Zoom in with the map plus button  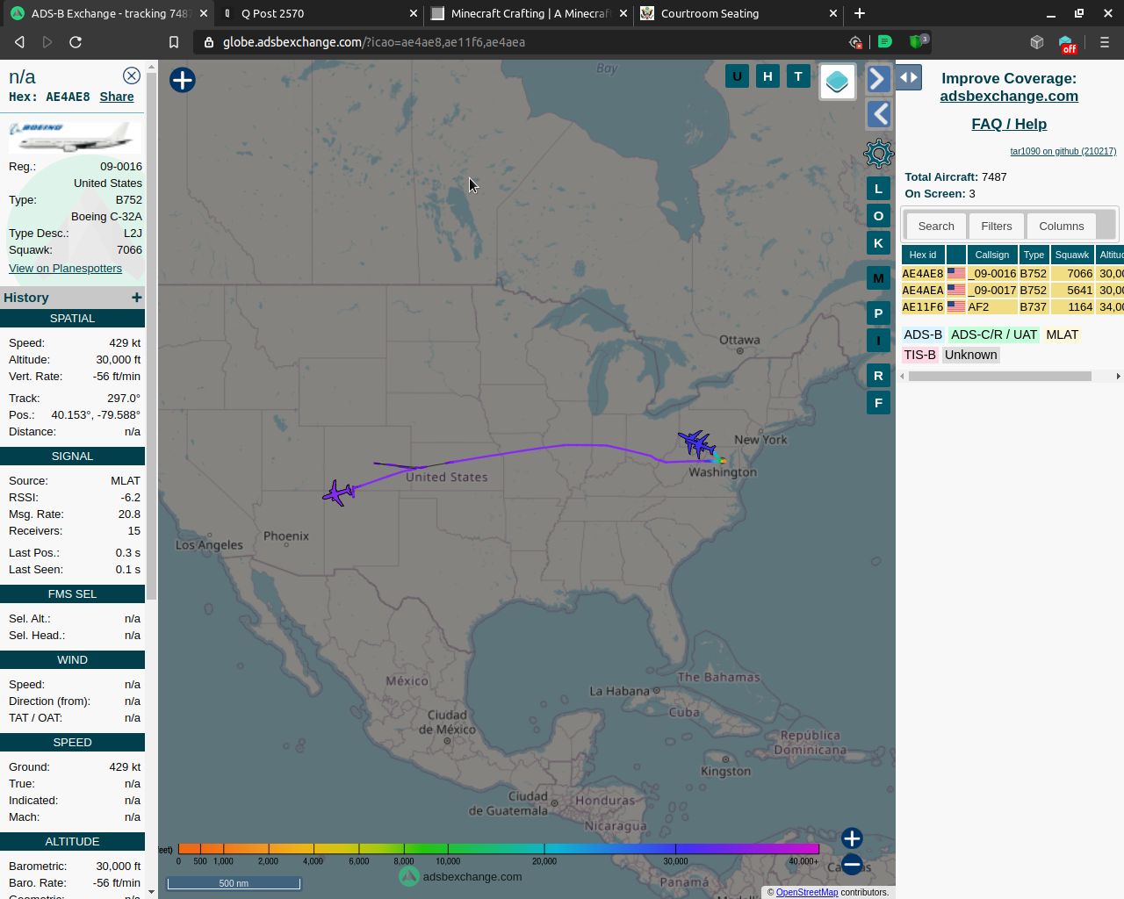coord(852,838)
